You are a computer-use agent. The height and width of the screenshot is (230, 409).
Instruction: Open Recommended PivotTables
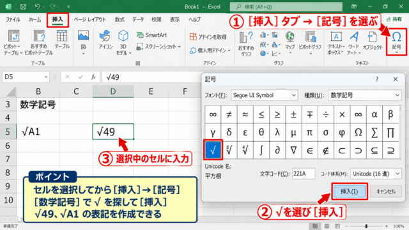click(x=38, y=42)
